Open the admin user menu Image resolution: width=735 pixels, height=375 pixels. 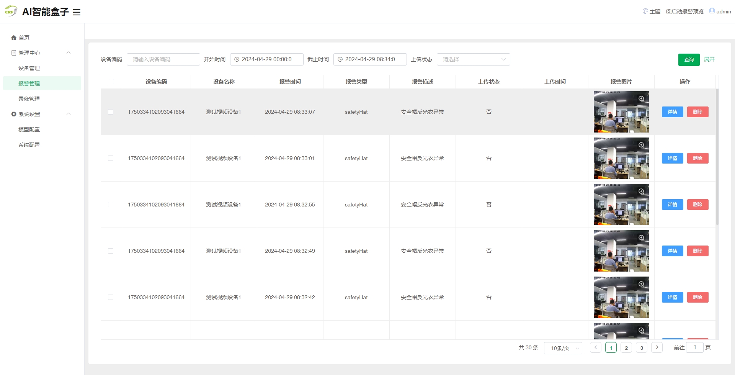pyautogui.click(x=720, y=11)
